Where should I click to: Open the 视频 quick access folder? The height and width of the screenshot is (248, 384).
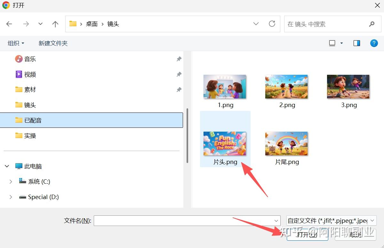coord(30,74)
